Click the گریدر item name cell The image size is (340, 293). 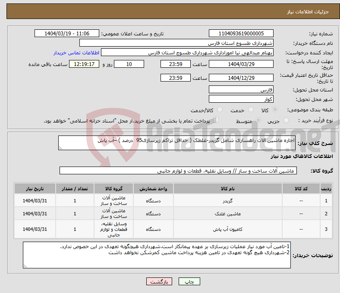point(228,201)
